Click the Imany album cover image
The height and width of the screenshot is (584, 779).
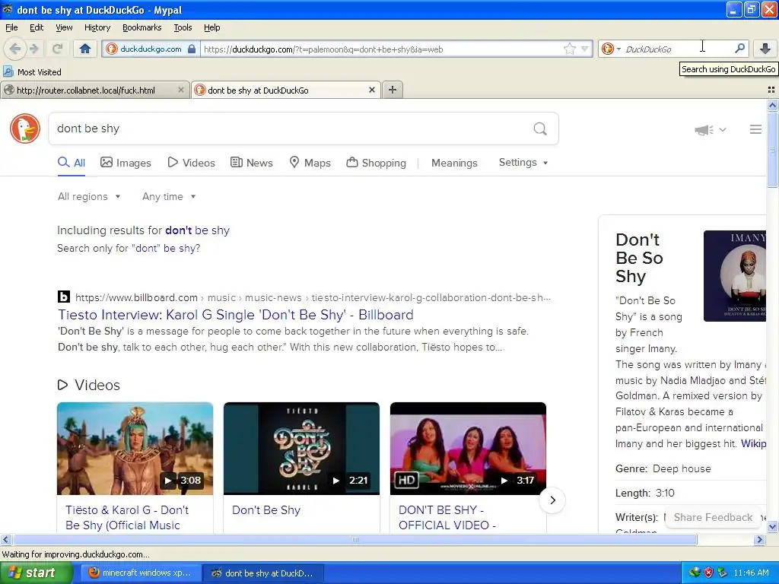pyautogui.click(x=735, y=276)
